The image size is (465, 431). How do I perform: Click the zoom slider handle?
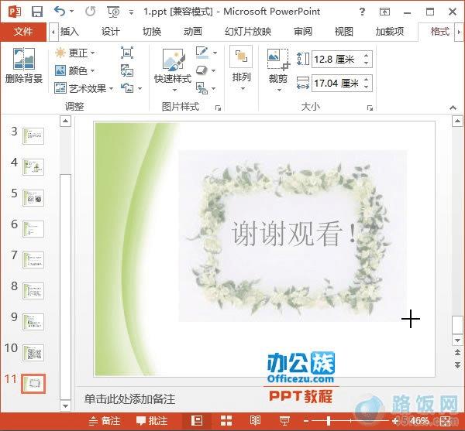point(329,421)
